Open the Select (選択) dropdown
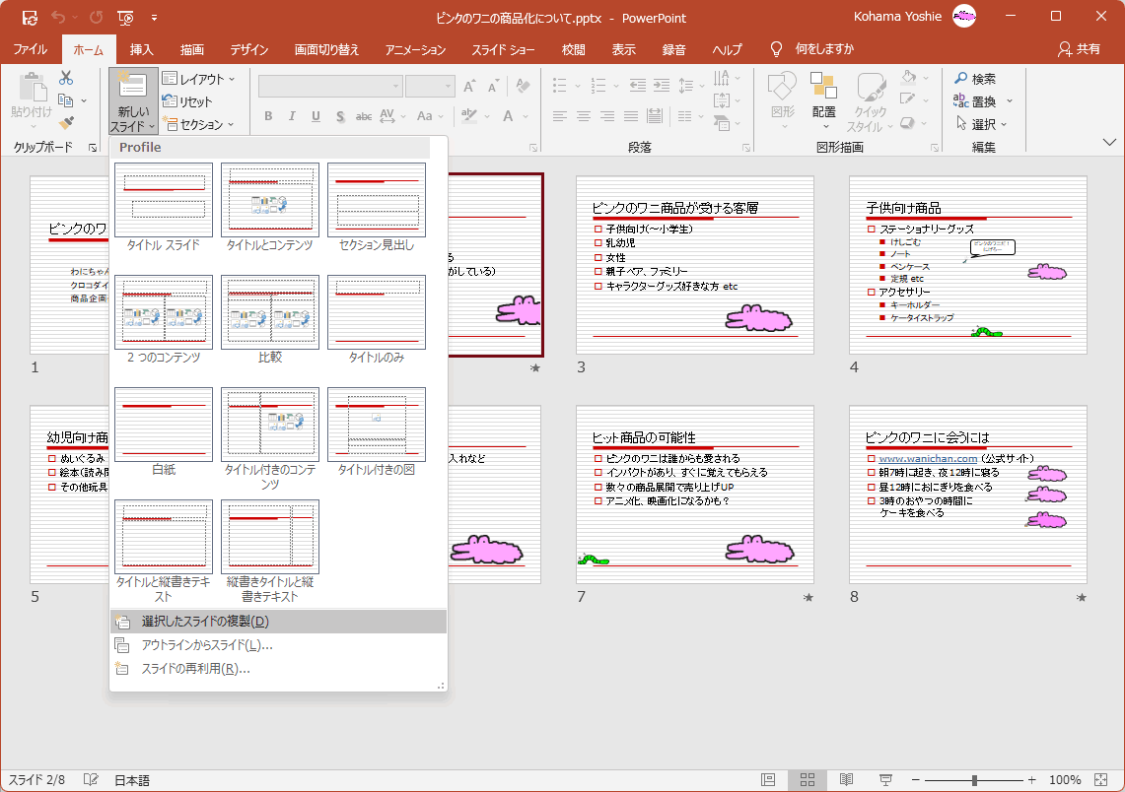The width and height of the screenshot is (1125, 792). pos(981,124)
